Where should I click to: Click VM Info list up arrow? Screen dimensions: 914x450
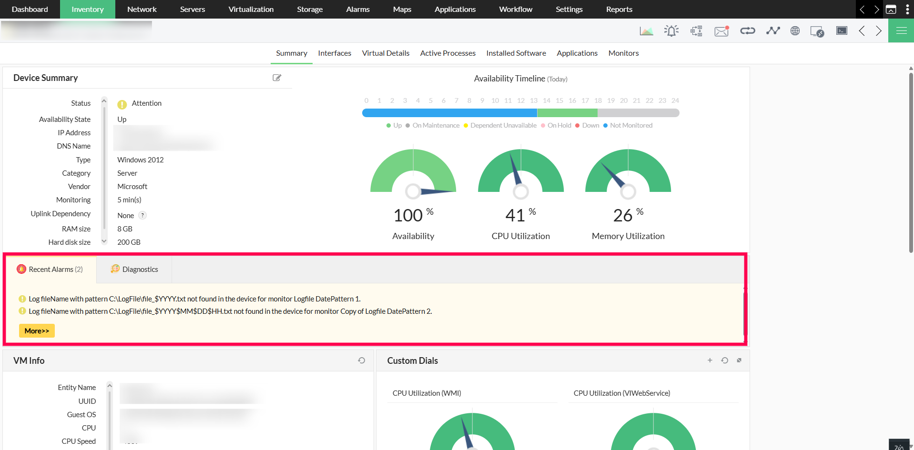[110, 385]
